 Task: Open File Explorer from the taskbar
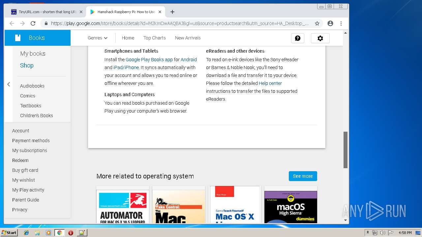(37, 233)
